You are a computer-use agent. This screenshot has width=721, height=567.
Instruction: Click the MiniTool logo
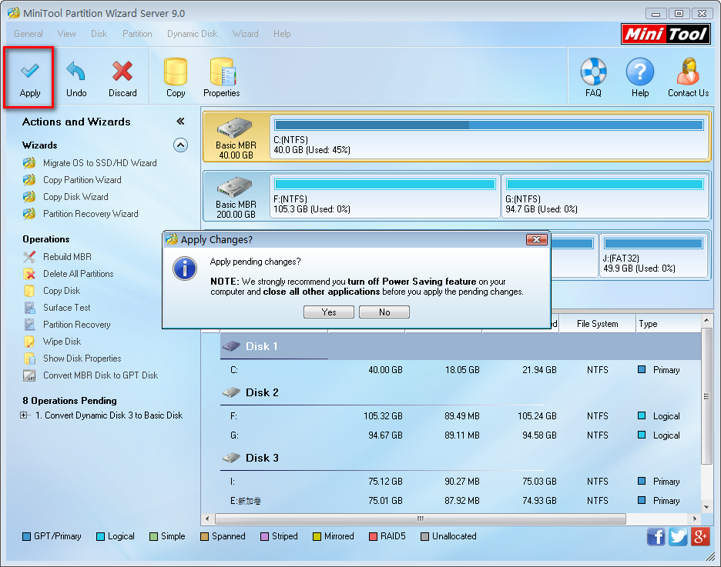666,34
